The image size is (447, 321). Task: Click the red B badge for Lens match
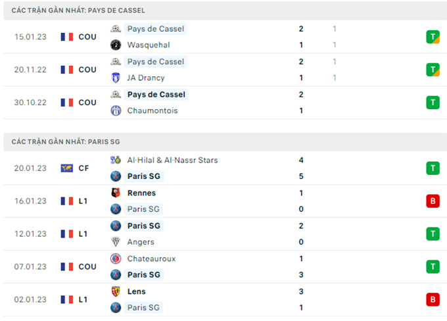click(x=433, y=299)
